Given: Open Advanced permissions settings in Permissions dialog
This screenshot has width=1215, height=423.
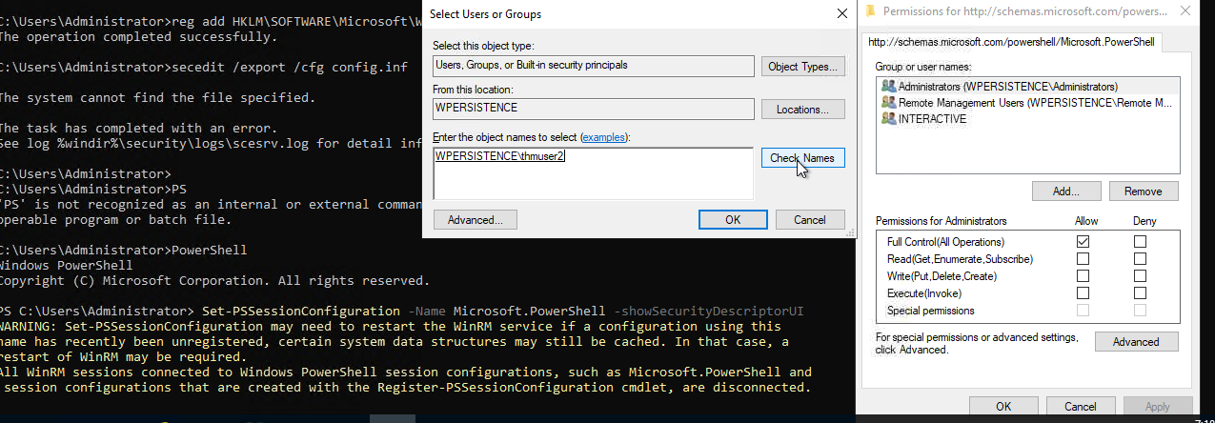Looking at the screenshot, I should point(1136,342).
